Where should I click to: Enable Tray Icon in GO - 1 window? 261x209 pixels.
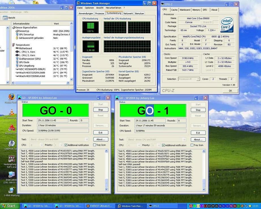(192, 145)
